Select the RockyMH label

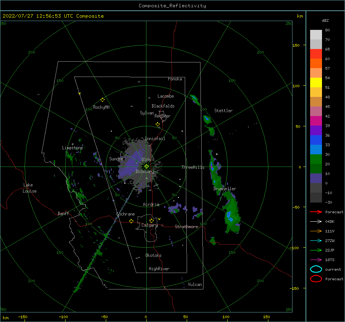101,107
